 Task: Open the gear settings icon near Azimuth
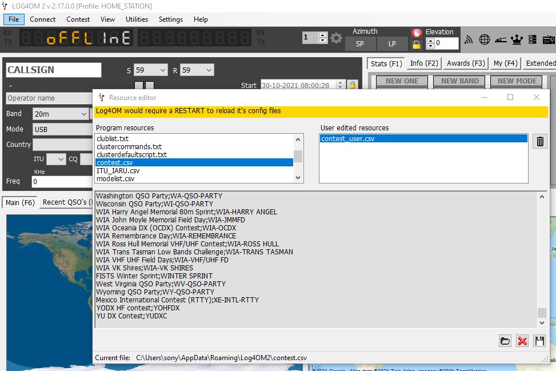coord(336,38)
